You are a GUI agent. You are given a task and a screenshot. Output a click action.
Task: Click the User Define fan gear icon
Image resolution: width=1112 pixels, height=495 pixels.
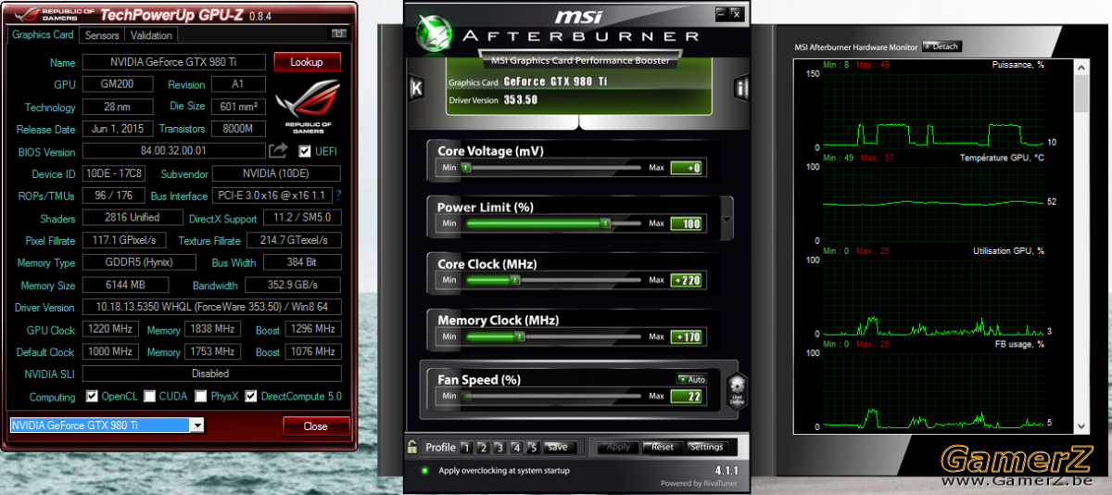[x=738, y=388]
